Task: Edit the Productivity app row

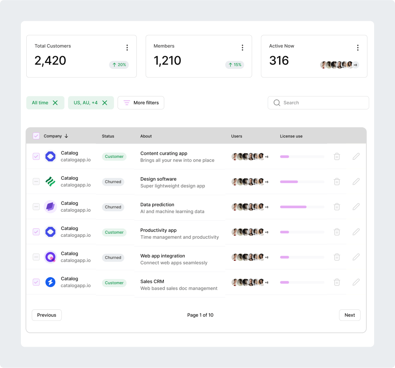Action: [x=356, y=232]
